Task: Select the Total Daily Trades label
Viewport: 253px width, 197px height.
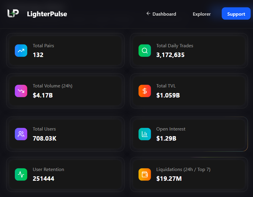Action: [x=175, y=46]
